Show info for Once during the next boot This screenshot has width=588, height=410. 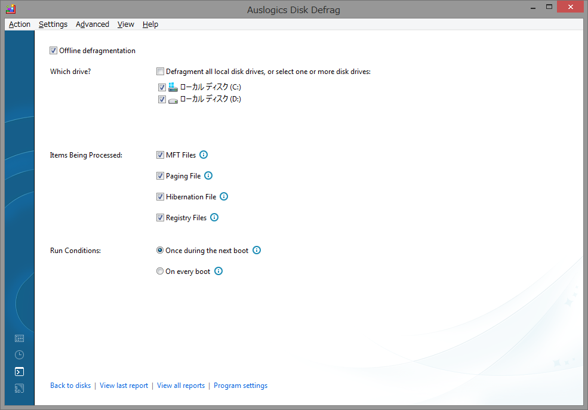click(257, 250)
